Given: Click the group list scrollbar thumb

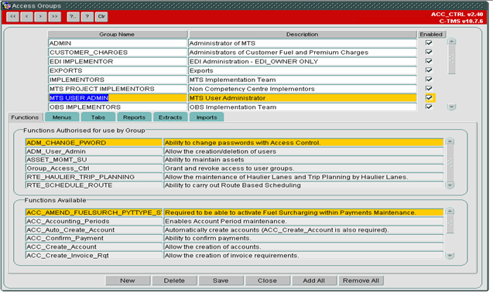Looking at the screenshot, I should 451,59.
